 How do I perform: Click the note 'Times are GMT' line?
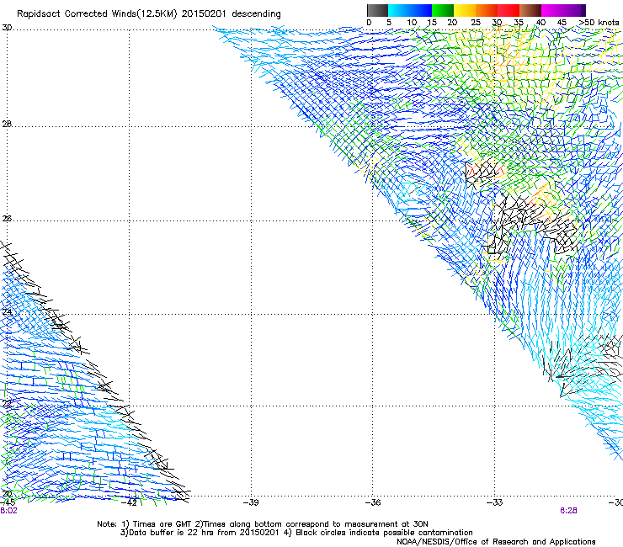[x=262, y=524]
